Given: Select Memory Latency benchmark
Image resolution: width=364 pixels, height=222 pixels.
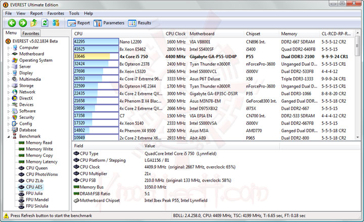Looking at the screenshot, I should tap(41, 162).
